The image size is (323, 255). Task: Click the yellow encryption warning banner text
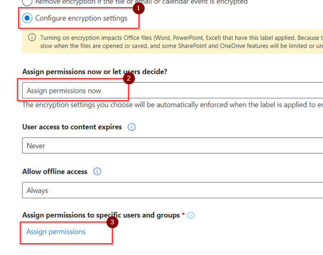177,42
